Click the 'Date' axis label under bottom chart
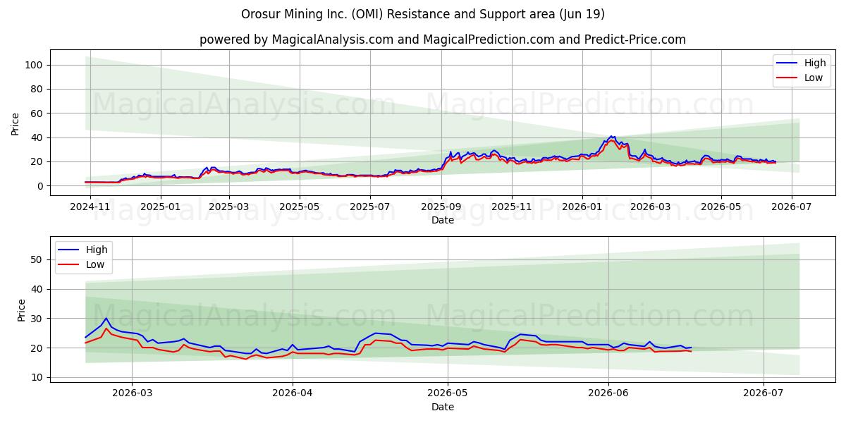This screenshot has height=423, width=846. (443, 407)
